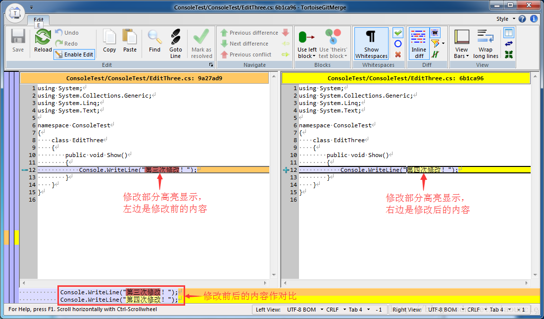Show About info icon
This screenshot has width=544, height=319.
coord(534,19)
